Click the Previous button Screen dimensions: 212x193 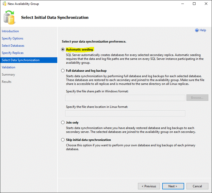(x=149, y=186)
